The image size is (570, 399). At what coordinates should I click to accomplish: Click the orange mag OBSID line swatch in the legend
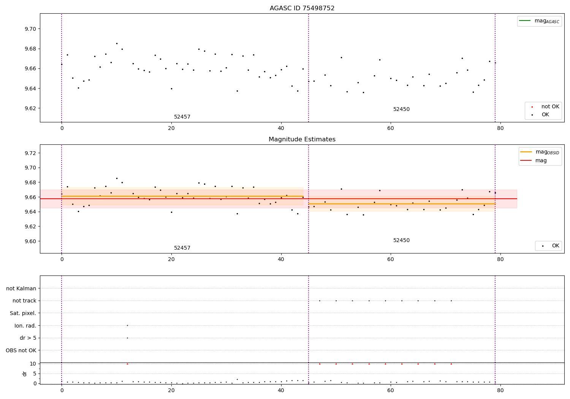[x=526, y=152]
